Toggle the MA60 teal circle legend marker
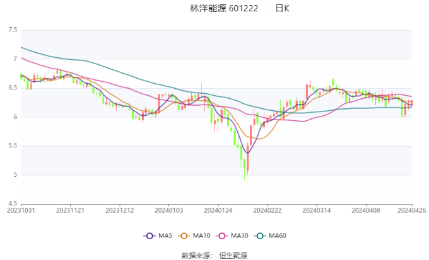The height and width of the screenshot is (260, 429). click(260, 235)
